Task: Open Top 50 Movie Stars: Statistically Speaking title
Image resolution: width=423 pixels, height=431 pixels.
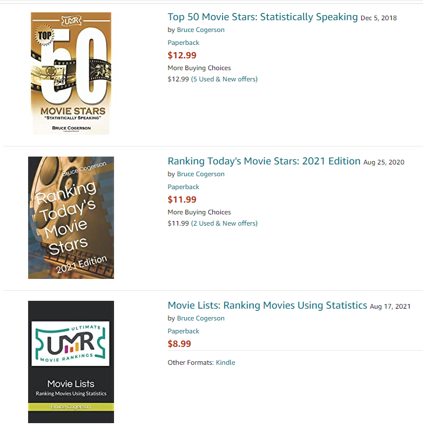Action: coord(262,17)
